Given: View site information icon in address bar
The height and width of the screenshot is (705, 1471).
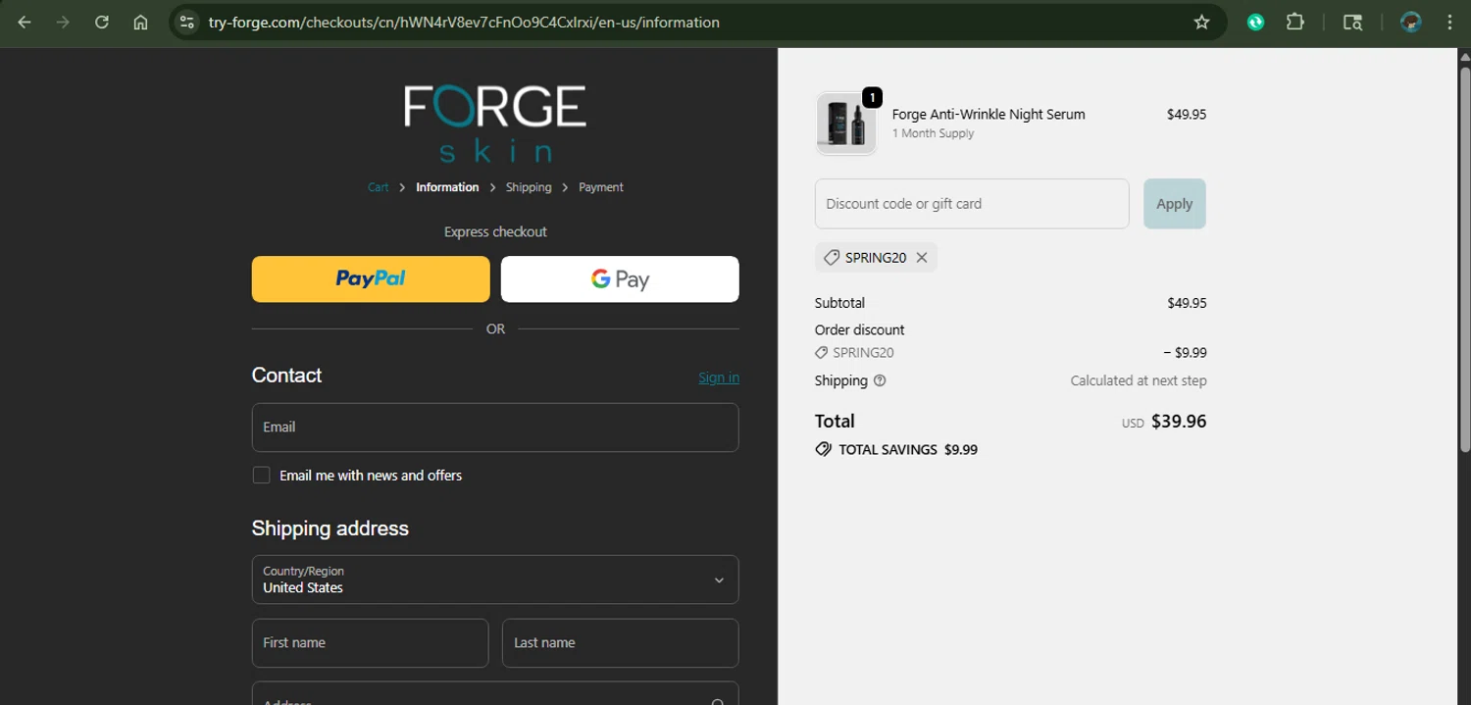Looking at the screenshot, I should (187, 22).
